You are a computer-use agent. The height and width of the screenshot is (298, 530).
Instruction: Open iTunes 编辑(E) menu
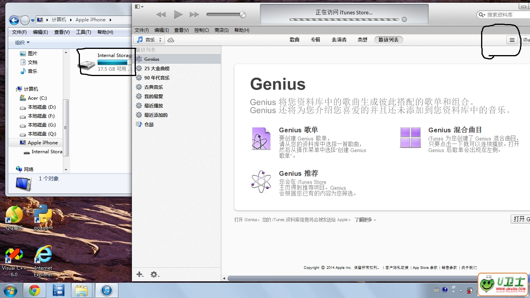click(161, 30)
